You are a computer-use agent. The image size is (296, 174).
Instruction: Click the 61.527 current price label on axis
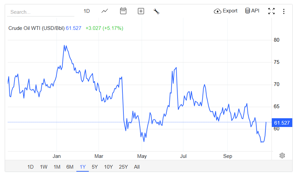282,123
